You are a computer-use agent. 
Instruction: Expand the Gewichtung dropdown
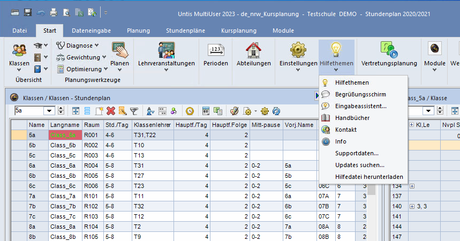(104, 57)
